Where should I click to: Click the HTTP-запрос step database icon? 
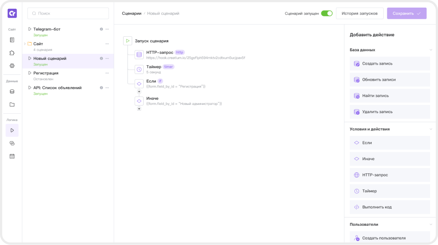[139, 55]
